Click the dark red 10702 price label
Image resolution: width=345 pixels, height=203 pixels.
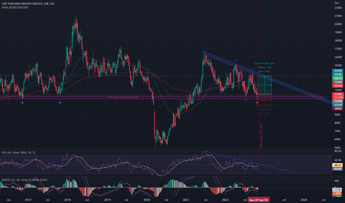[338, 109]
